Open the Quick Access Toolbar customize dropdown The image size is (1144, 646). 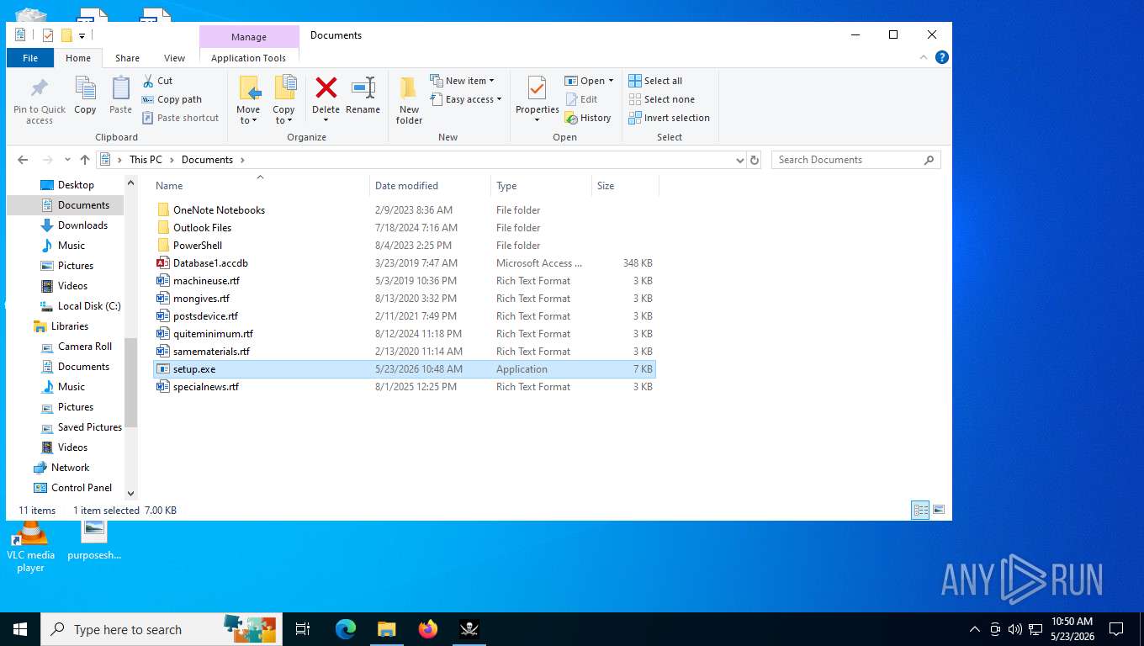point(82,35)
